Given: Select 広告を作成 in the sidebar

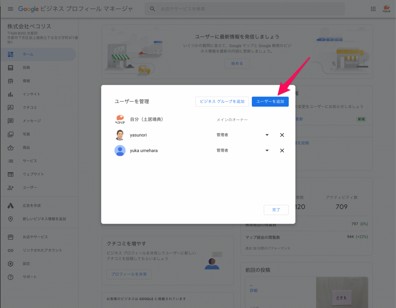Looking at the screenshot, I should [x=32, y=206].
